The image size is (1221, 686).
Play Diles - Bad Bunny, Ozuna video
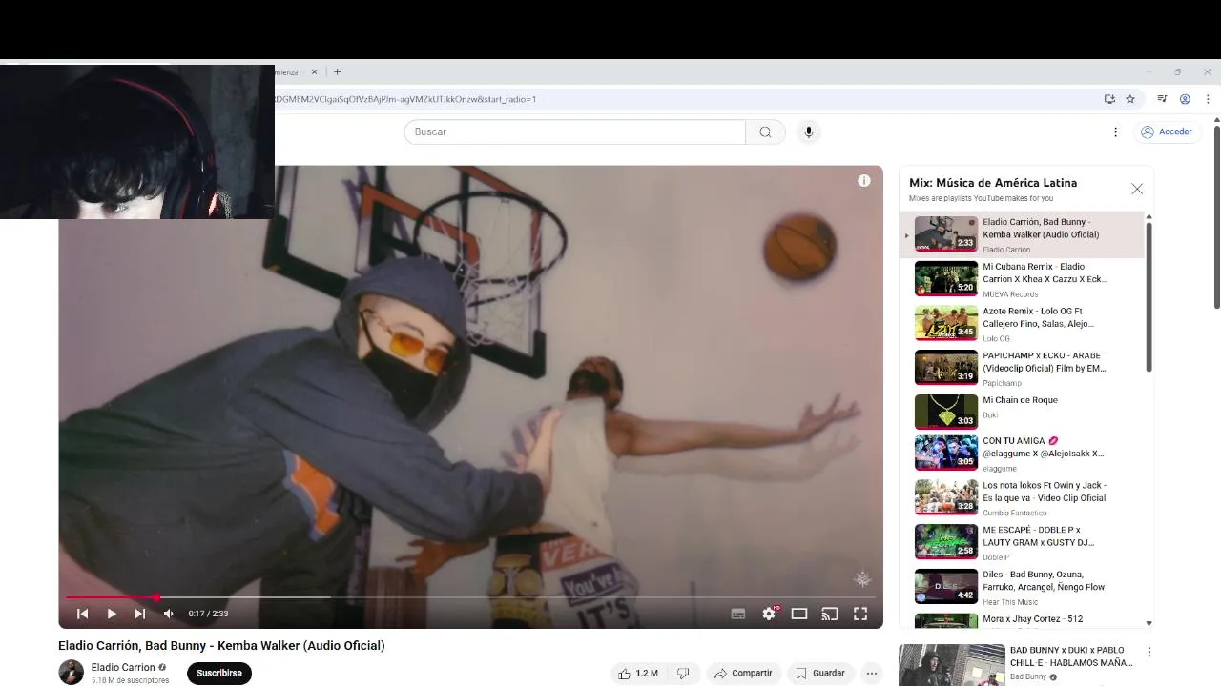(x=1022, y=587)
